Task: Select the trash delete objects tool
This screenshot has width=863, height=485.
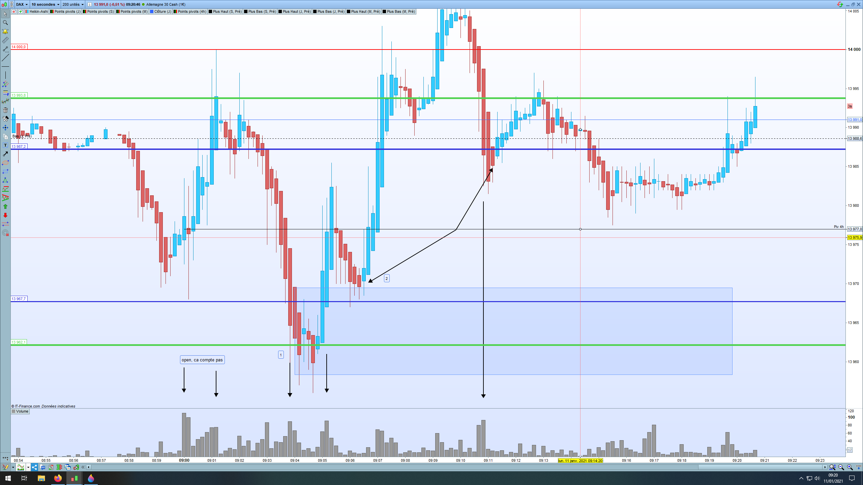Action: [x=5, y=110]
